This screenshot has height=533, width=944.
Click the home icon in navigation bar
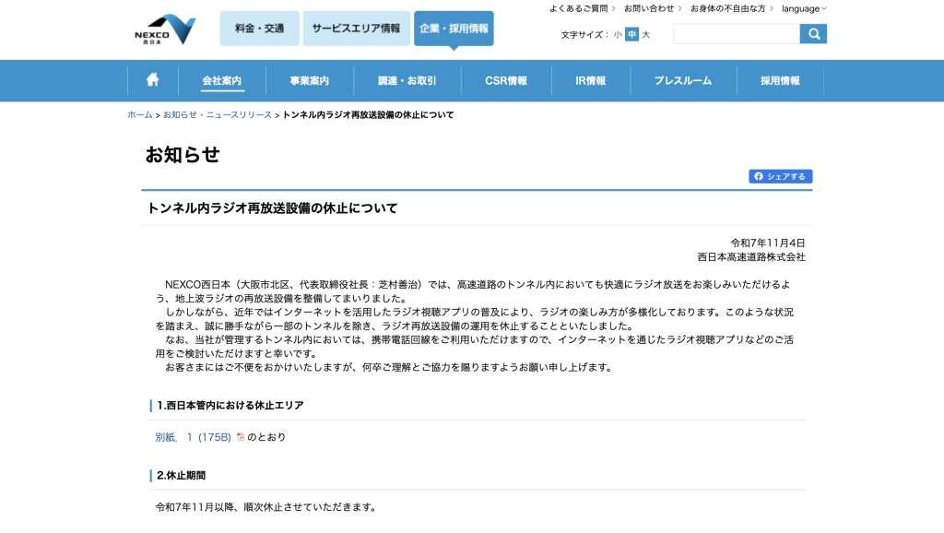point(152,80)
